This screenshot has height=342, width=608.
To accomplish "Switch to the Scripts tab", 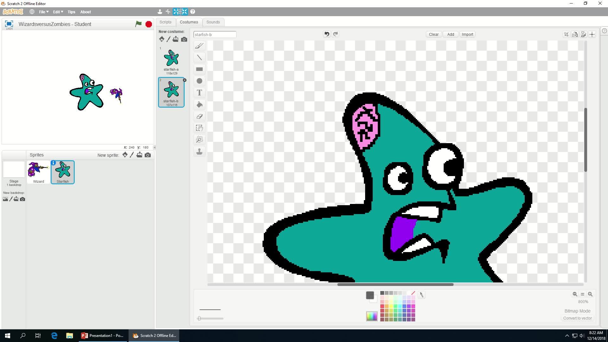I will click(x=165, y=22).
